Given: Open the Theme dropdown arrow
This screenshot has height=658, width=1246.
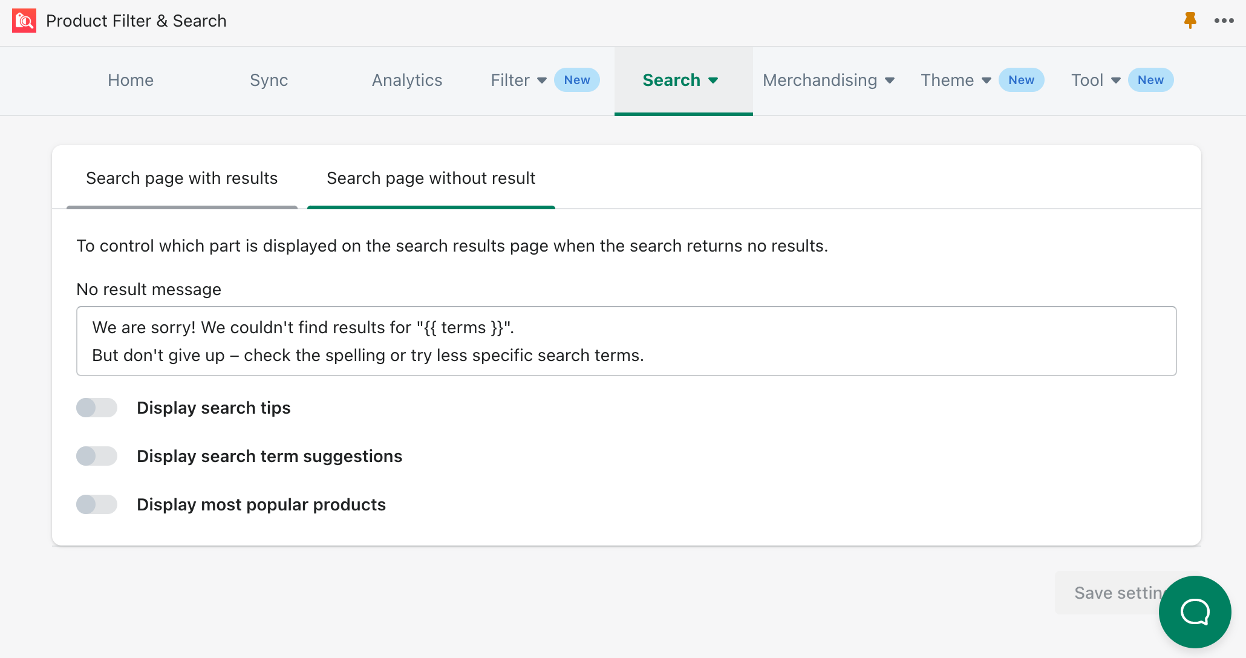Looking at the screenshot, I should pos(986,80).
